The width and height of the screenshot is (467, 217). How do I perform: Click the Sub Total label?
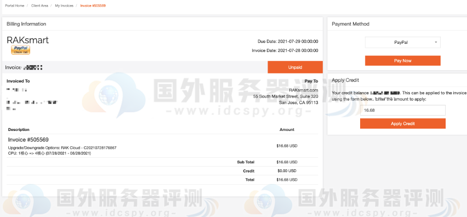pyautogui.click(x=246, y=162)
